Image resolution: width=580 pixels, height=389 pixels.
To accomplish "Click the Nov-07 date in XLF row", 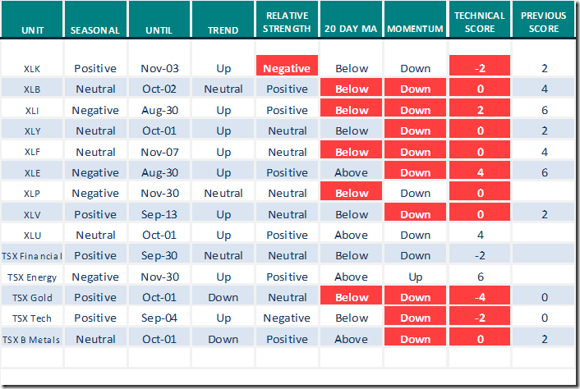I will 159,152.
